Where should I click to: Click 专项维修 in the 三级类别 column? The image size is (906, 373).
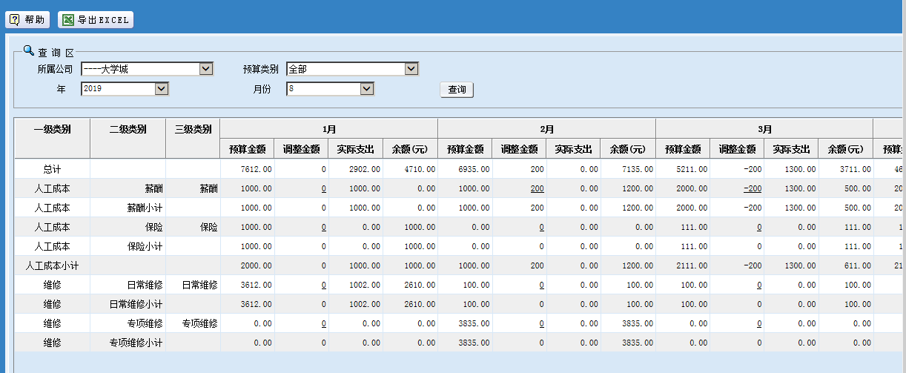pos(193,323)
